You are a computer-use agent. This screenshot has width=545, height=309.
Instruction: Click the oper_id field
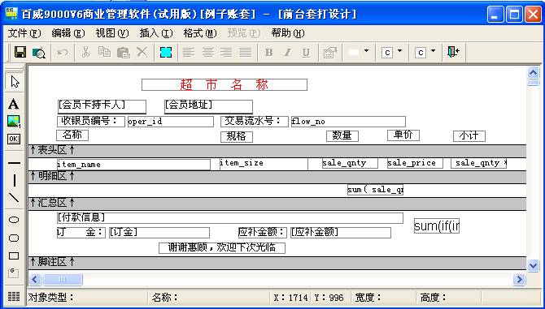pyautogui.click(x=171, y=122)
